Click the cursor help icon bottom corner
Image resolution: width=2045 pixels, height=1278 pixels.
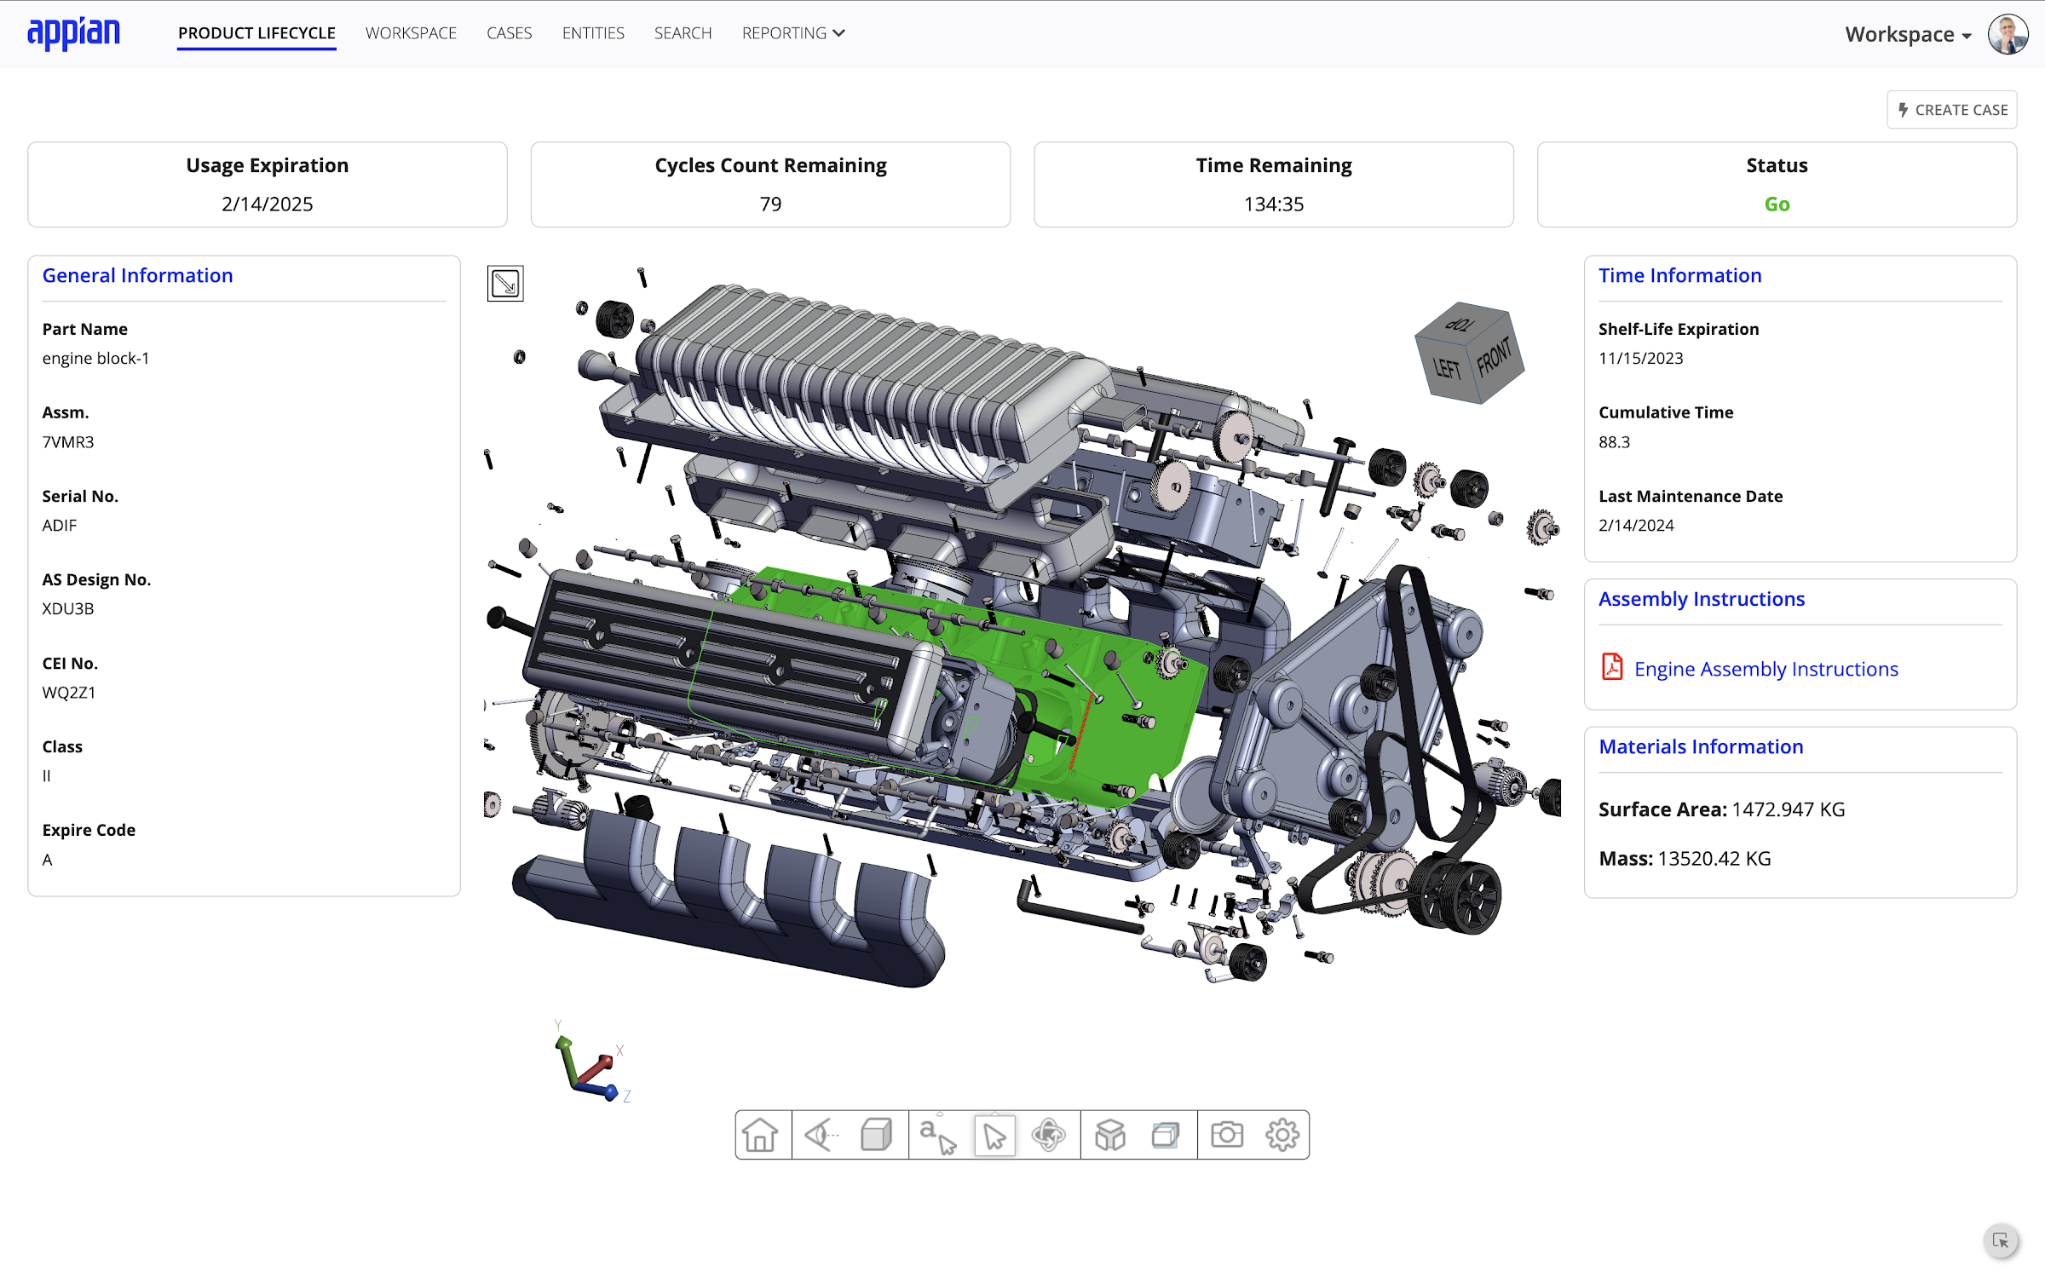pyautogui.click(x=2001, y=1241)
